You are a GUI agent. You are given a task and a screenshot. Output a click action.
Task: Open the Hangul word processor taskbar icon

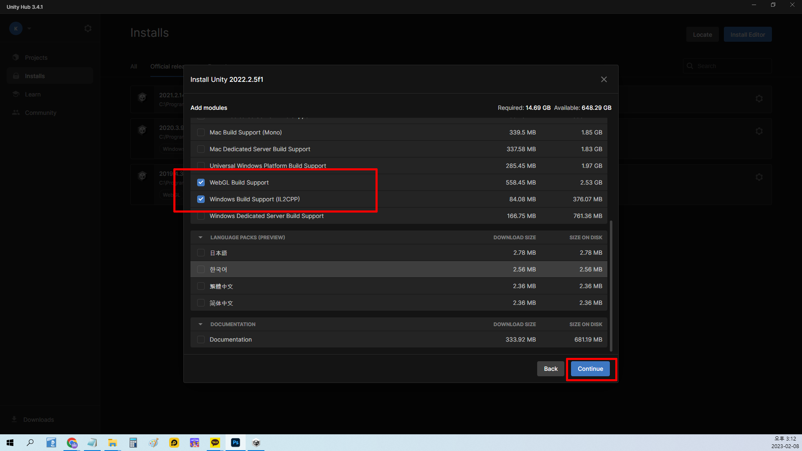pyautogui.click(x=51, y=443)
